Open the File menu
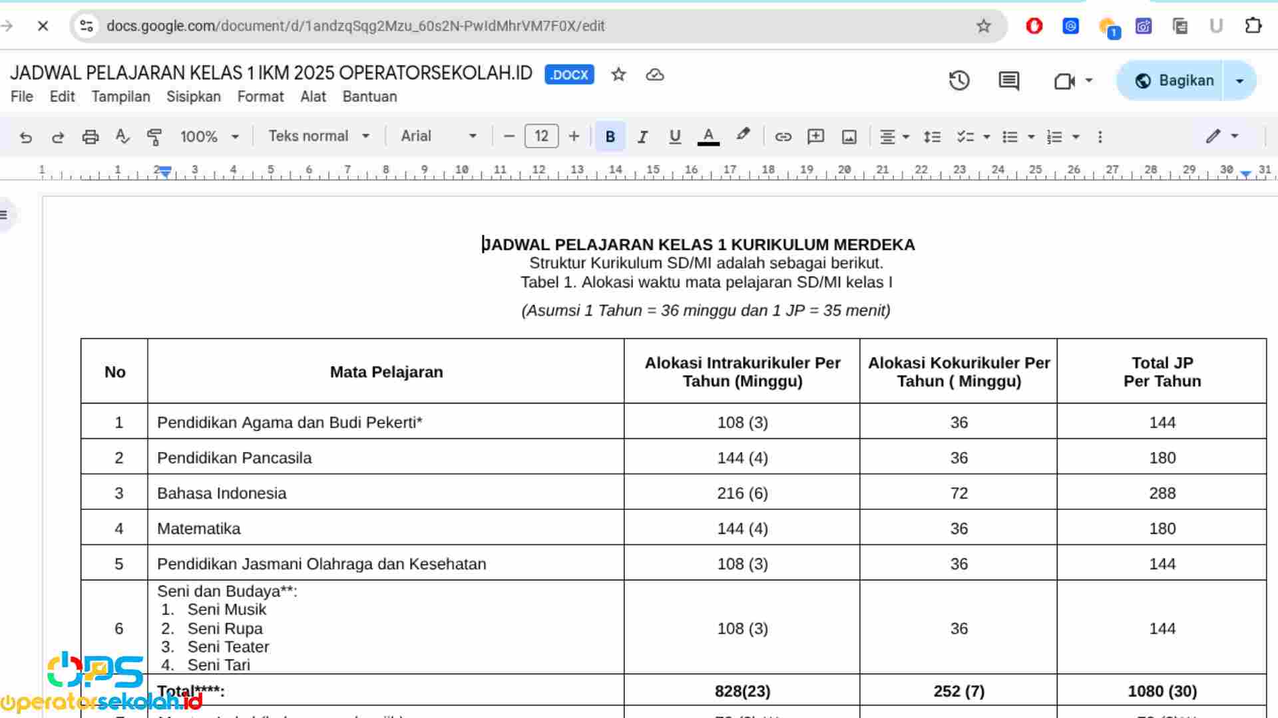This screenshot has width=1278, height=718. point(22,97)
